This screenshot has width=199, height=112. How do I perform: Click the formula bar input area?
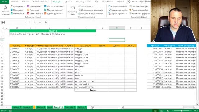point(99,22)
